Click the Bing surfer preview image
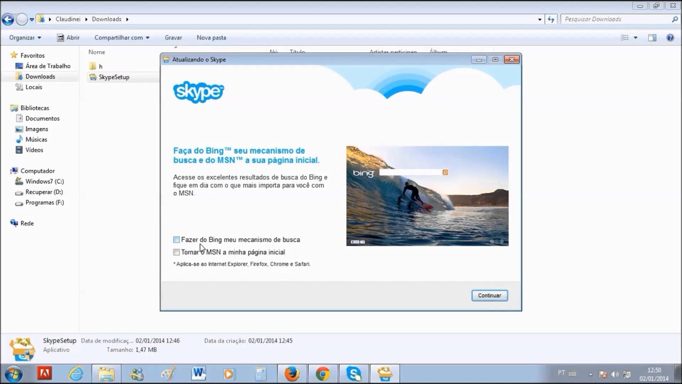682x384 pixels. click(x=427, y=196)
